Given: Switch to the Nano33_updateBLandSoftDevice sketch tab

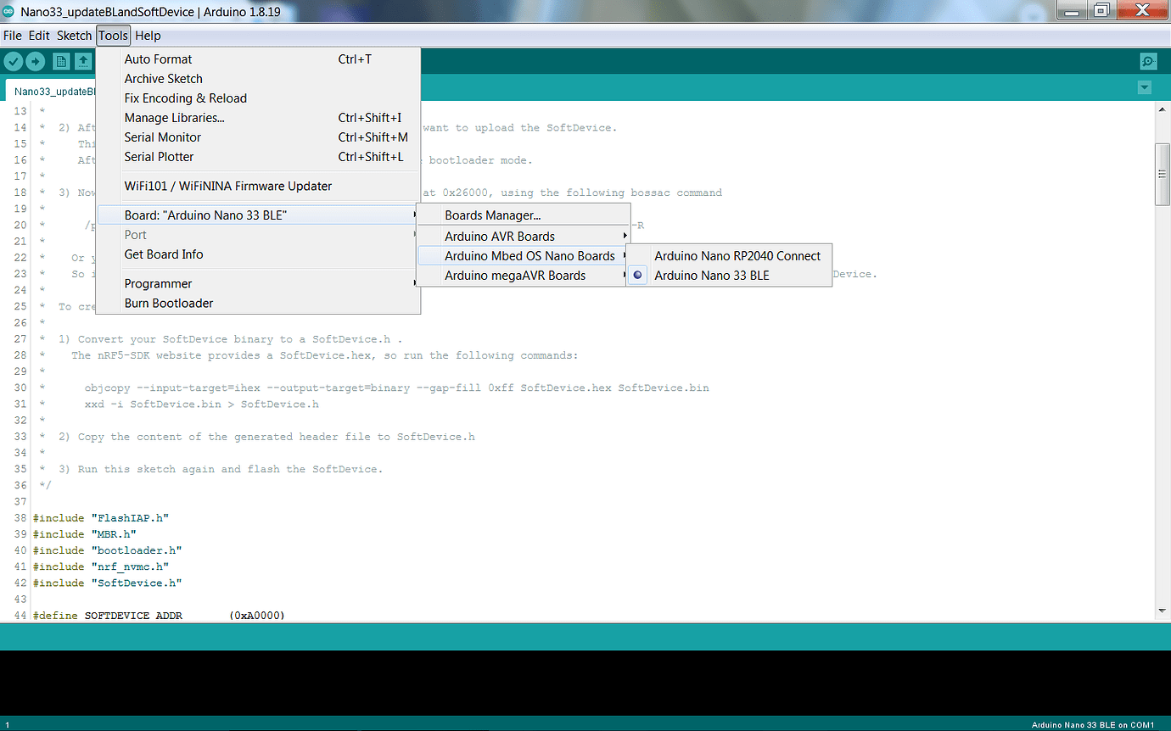Looking at the screenshot, I should click(x=53, y=92).
